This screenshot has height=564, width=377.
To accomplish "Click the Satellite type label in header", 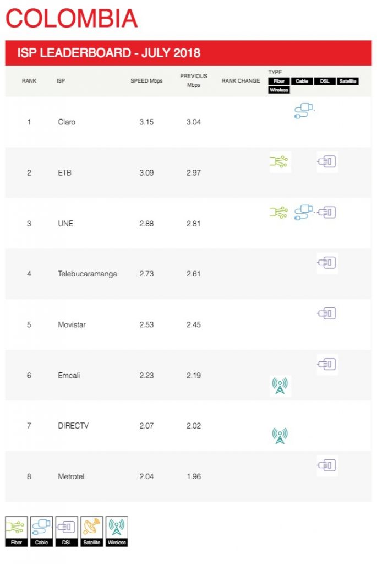I will click(x=347, y=81).
